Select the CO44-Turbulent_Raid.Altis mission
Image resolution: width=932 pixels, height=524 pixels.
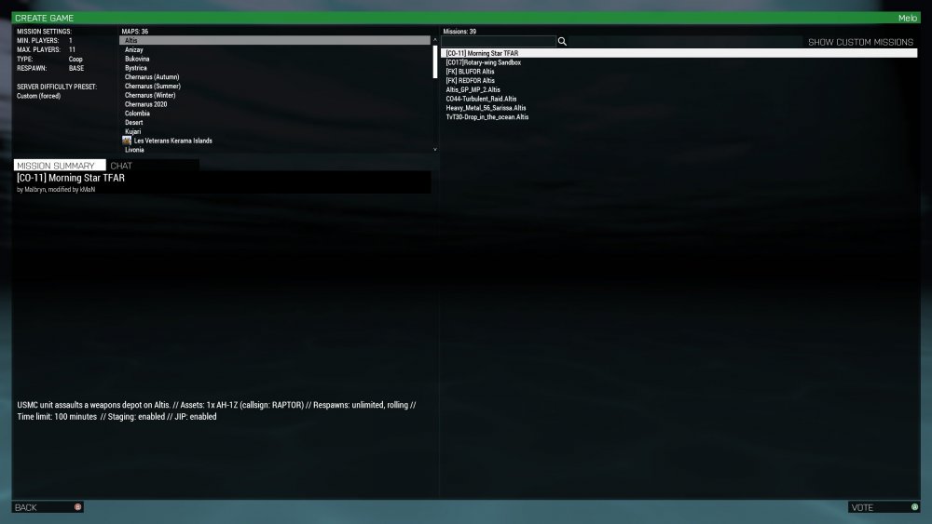(481, 99)
